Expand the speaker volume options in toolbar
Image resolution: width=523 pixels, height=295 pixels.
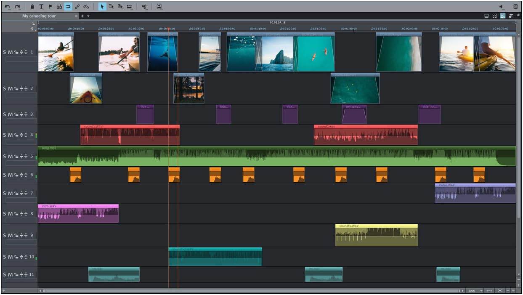coord(502,7)
